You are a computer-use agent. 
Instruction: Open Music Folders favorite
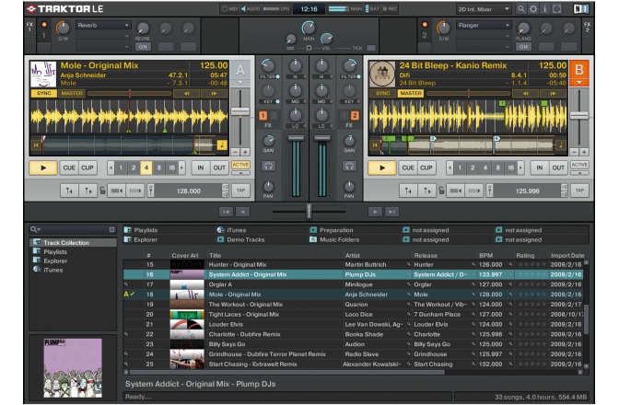(x=334, y=239)
